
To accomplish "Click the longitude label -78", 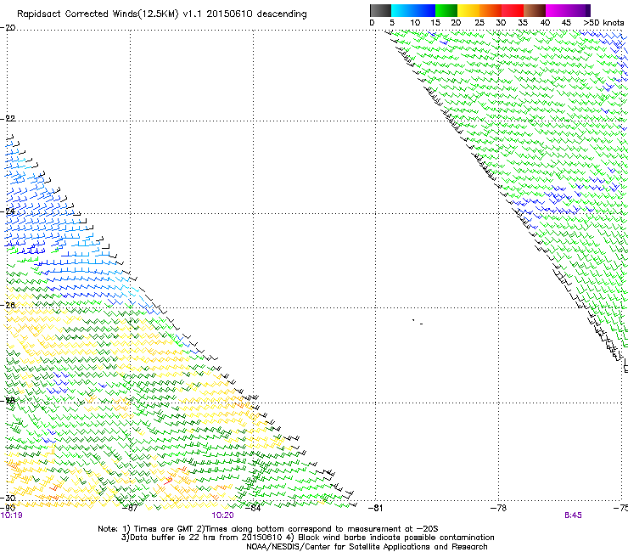I will coord(498,508).
